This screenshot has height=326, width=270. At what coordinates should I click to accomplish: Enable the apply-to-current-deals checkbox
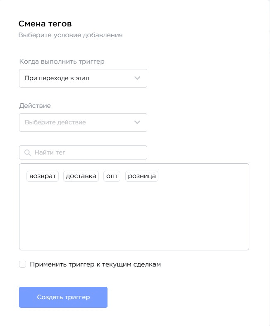[x=23, y=264]
